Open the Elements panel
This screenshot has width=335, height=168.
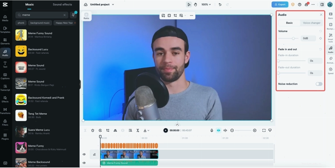5,41
